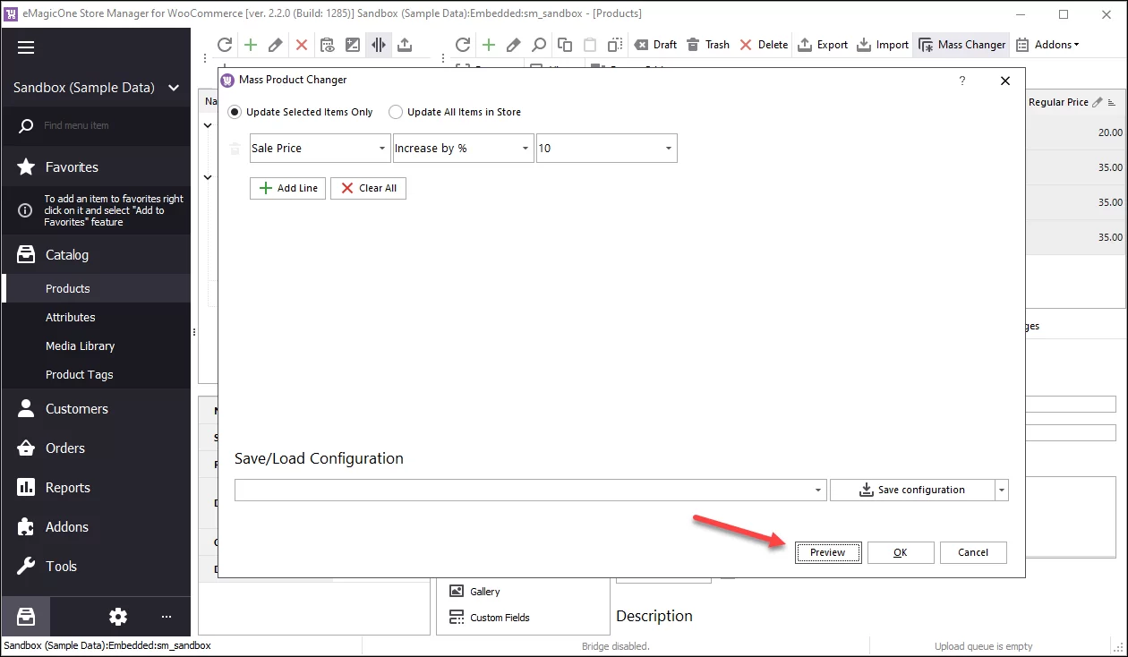1128x657 pixels.
Task: Open the hamburger menu in sidebar
Action: 25,48
